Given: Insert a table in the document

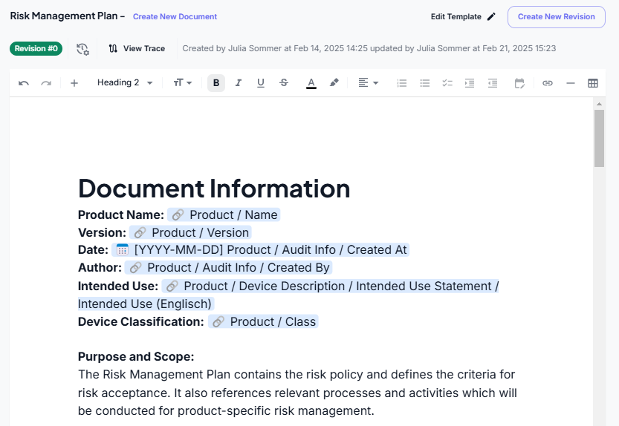Looking at the screenshot, I should tap(593, 83).
